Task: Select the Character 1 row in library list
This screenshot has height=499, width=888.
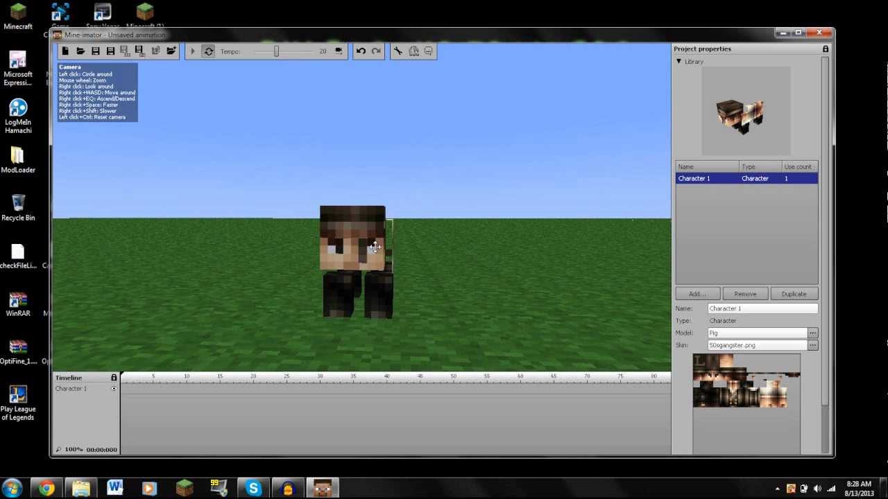Action: point(746,179)
